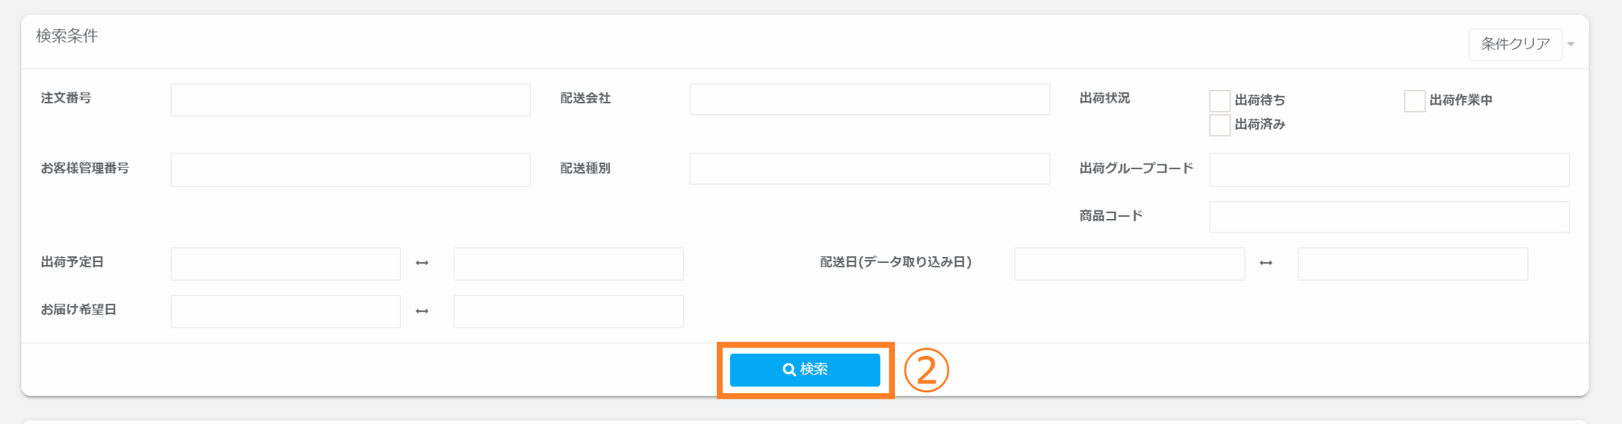Click the 配送日 start date field
This screenshot has height=424, width=1622.
coord(1129,263)
